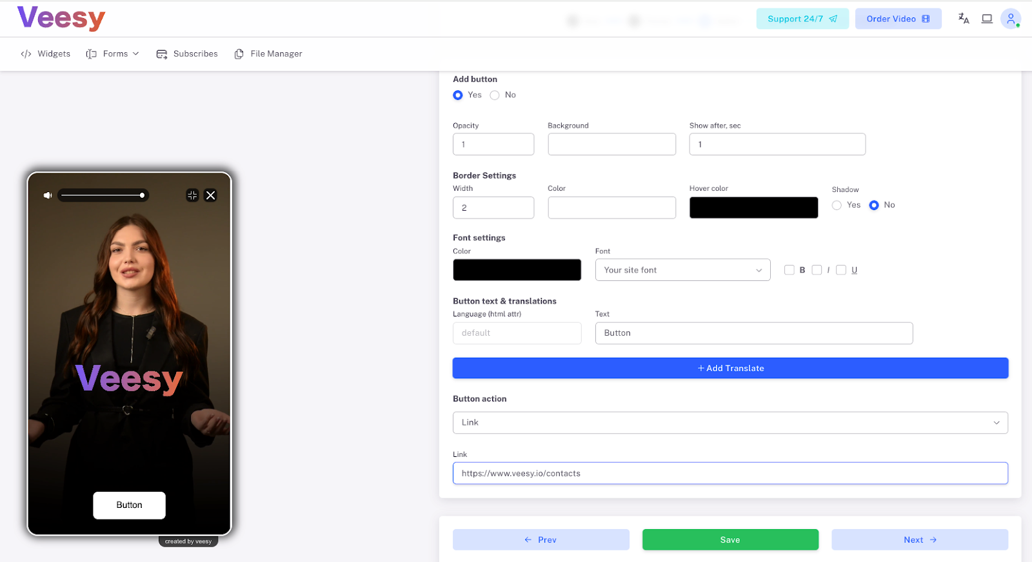Click Support 24/7 button

click(802, 19)
